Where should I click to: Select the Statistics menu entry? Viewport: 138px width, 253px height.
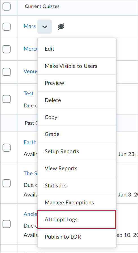click(77, 185)
